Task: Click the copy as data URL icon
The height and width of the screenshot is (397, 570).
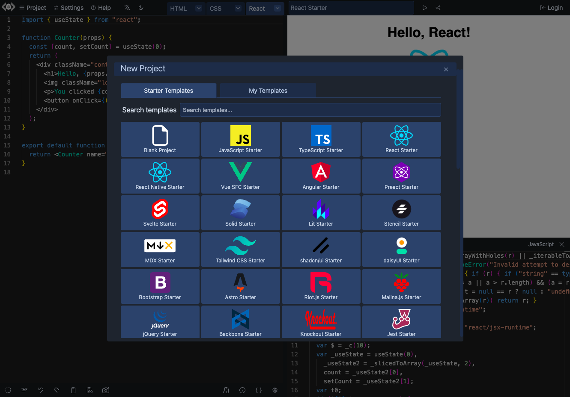Action: tap(90, 390)
